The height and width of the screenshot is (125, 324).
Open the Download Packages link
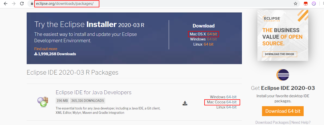272,122
